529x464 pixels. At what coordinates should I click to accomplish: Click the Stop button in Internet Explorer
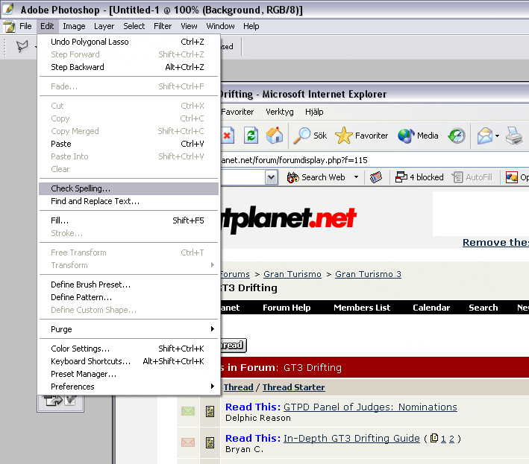tap(228, 136)
